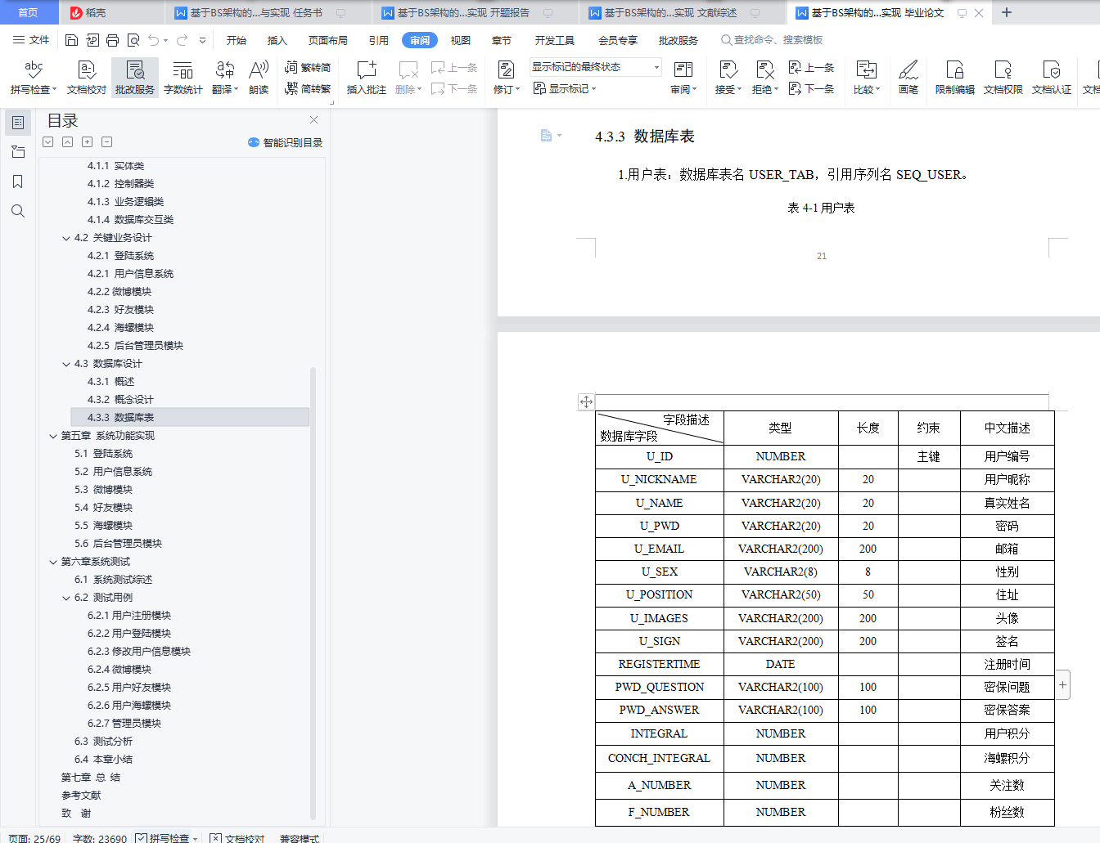Click the plus button at table's right edge

[x=1062, y=684]
